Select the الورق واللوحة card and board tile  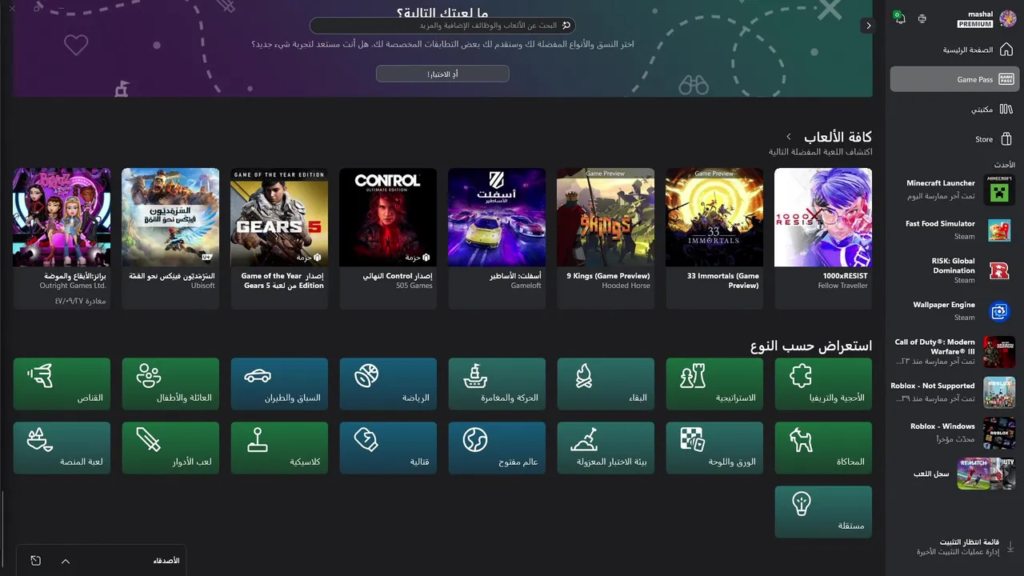(714, 448)
